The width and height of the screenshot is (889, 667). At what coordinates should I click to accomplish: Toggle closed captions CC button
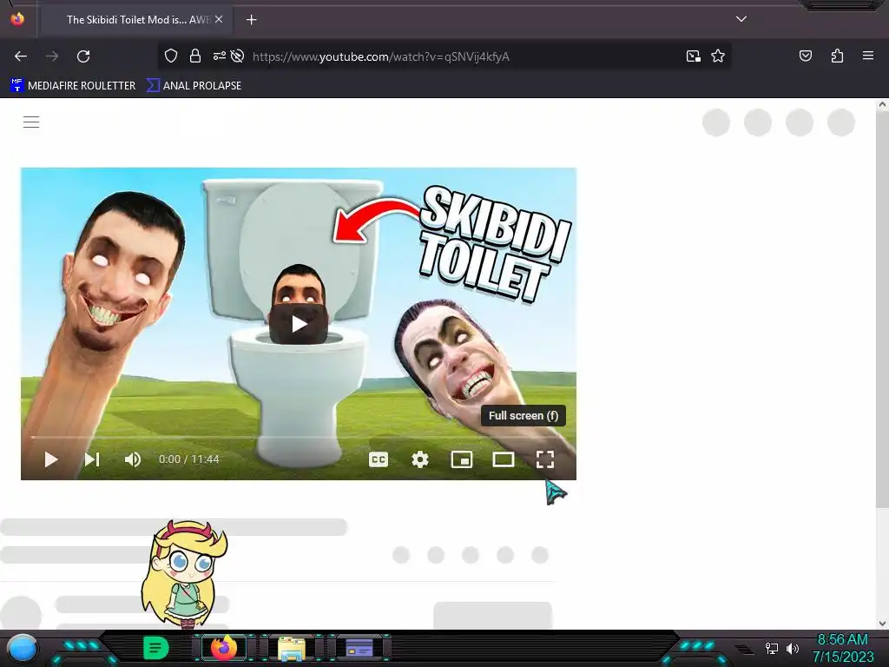click(x=379, y=459)
